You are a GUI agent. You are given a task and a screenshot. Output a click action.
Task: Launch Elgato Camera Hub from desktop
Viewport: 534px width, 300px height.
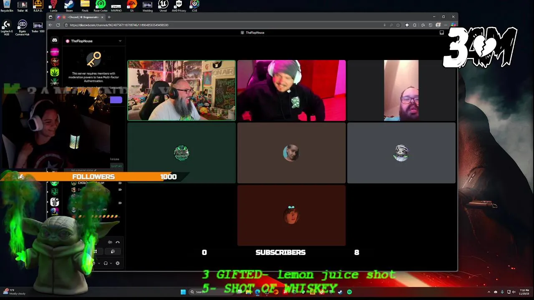(23, 28)
